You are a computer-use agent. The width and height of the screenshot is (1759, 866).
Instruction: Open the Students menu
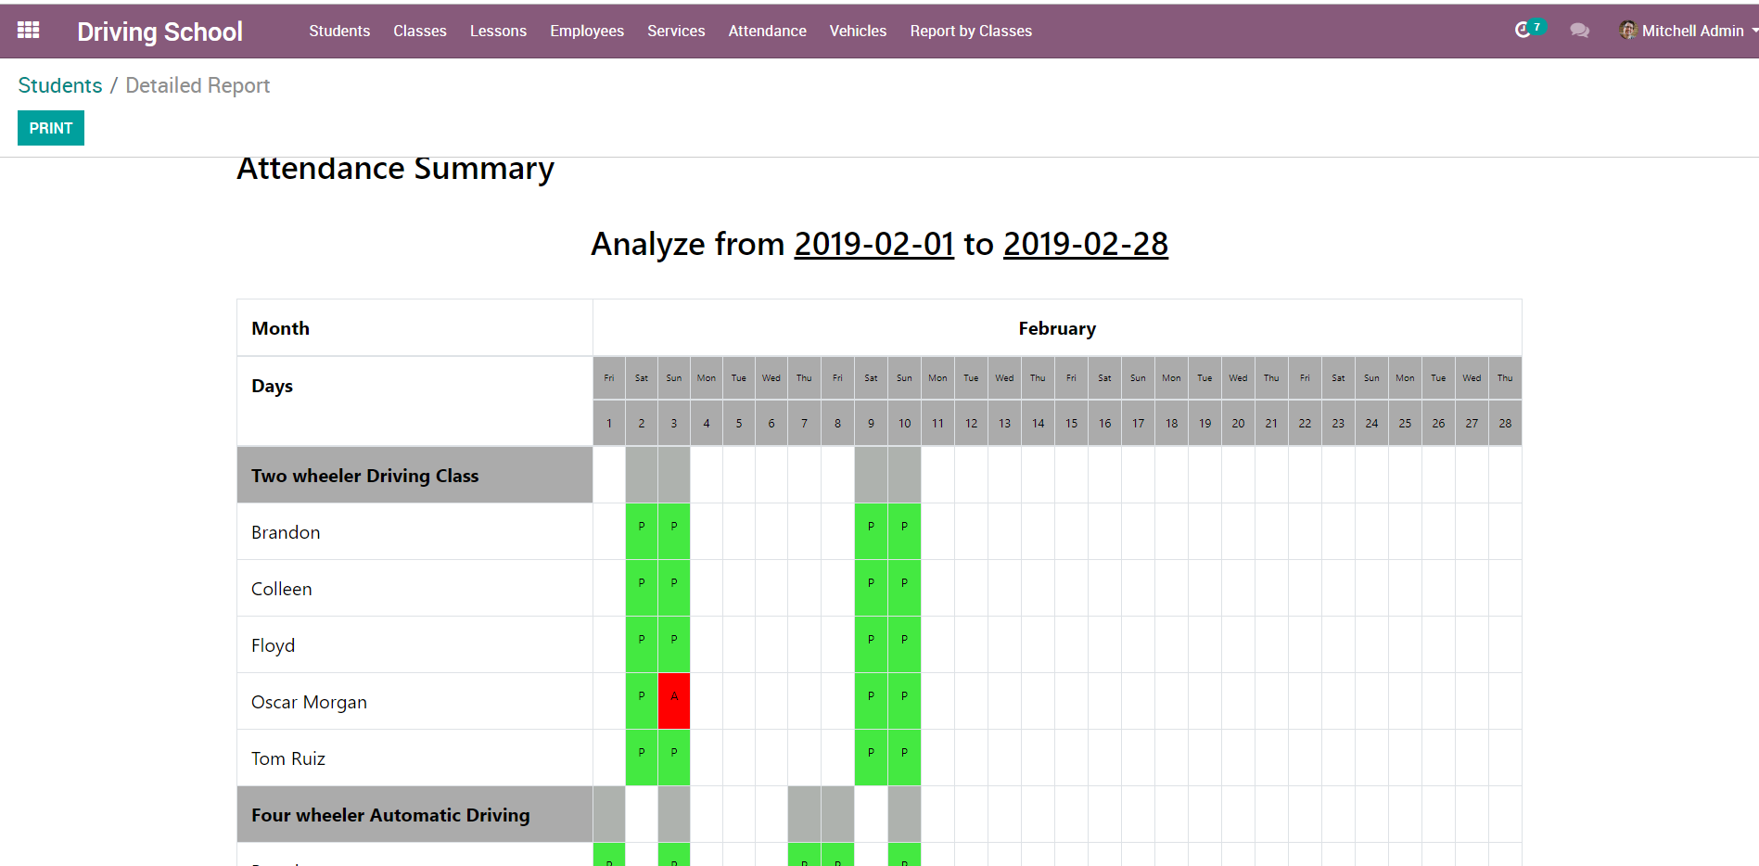339,31
